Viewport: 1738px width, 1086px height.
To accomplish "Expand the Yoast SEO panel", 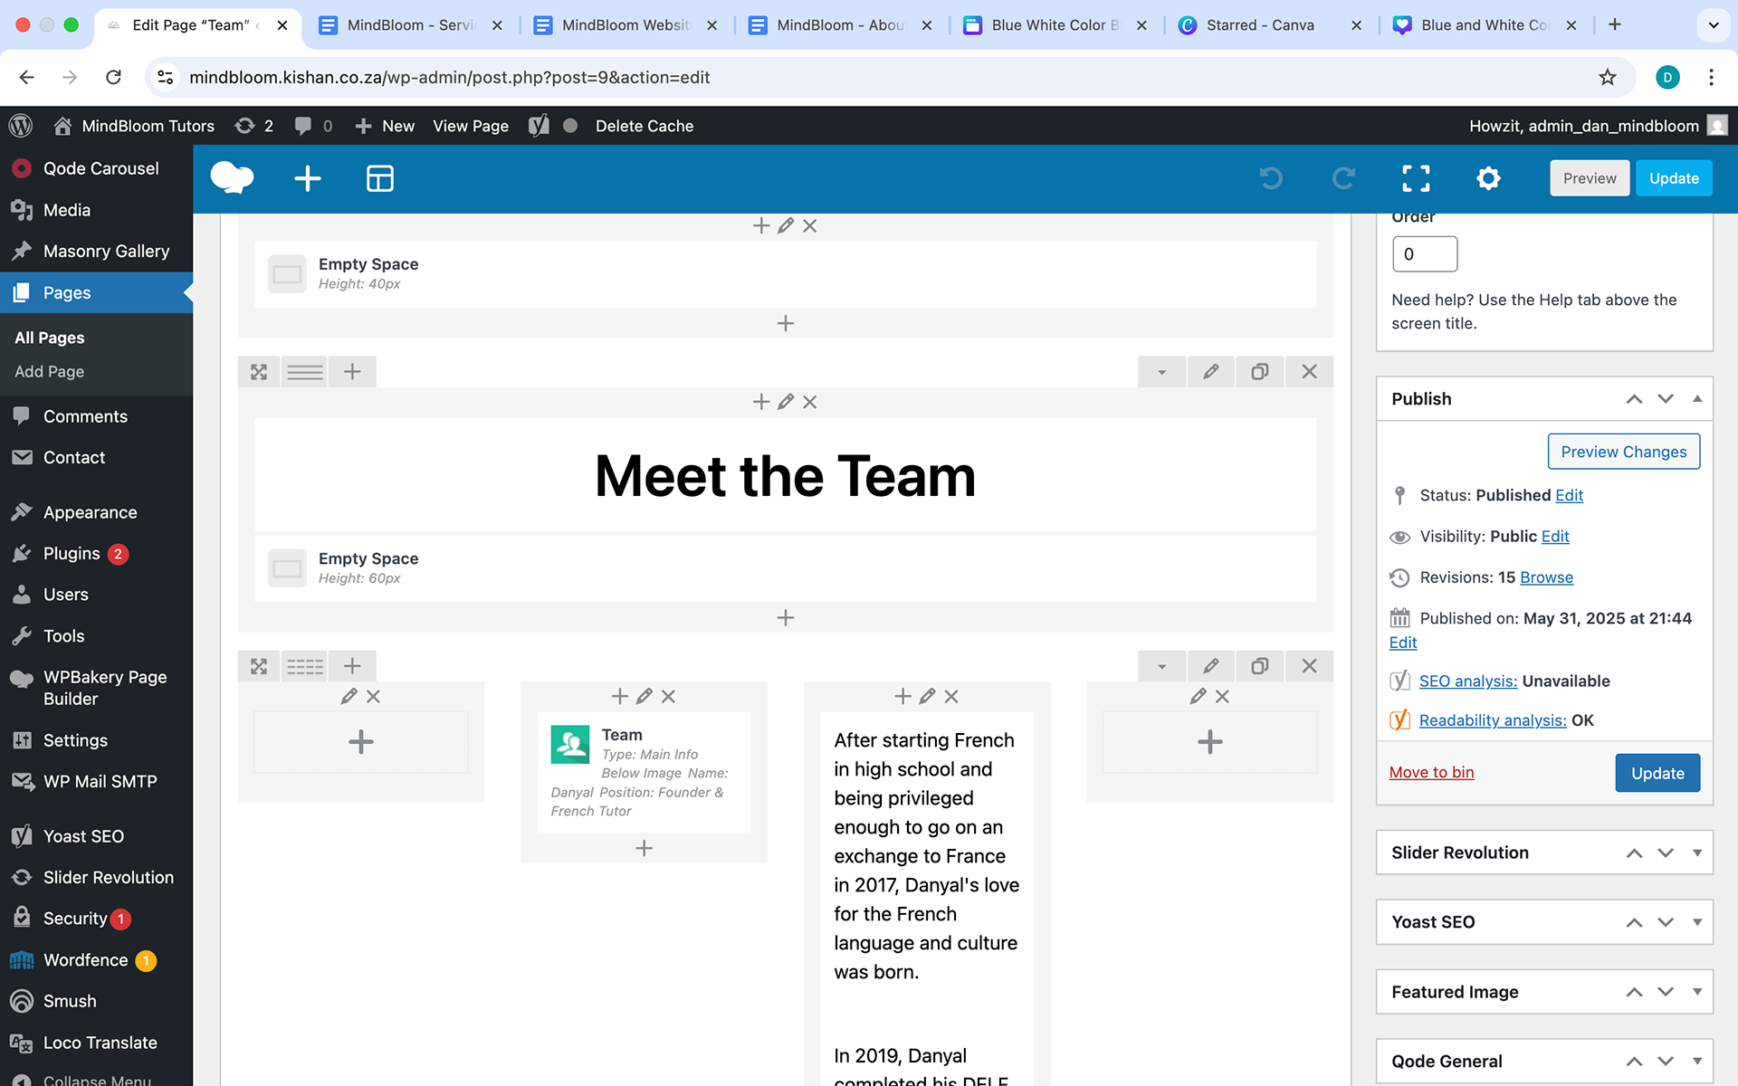I will 1697,922.
